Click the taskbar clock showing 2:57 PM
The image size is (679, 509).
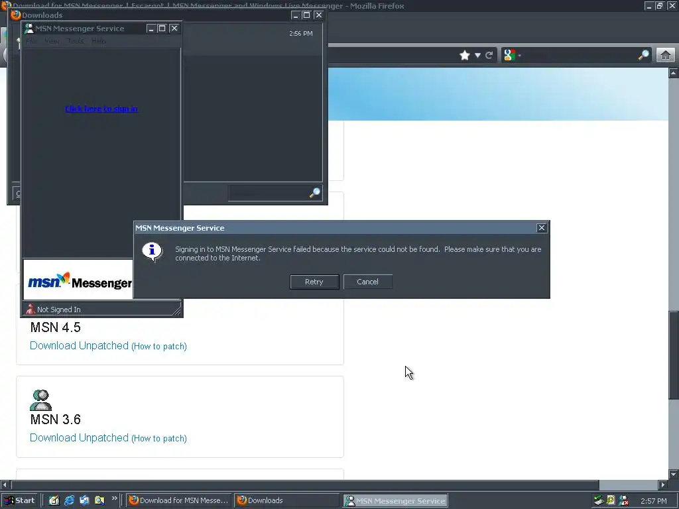pos(654,501)
